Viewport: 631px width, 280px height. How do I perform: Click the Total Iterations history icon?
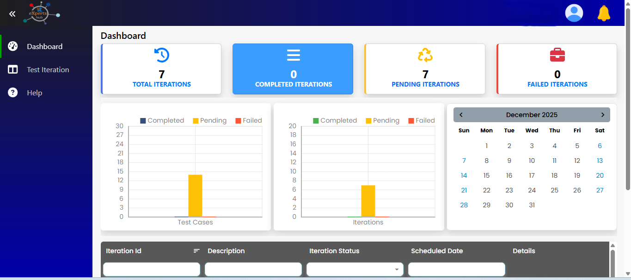162,55
